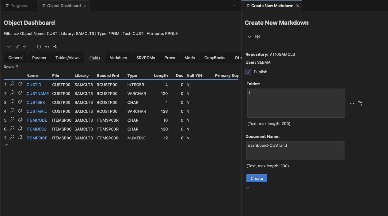Click the magnifier icon on the ITEMCODE row
This screenshot has width=388, height=216.
[x=12, y=120]
